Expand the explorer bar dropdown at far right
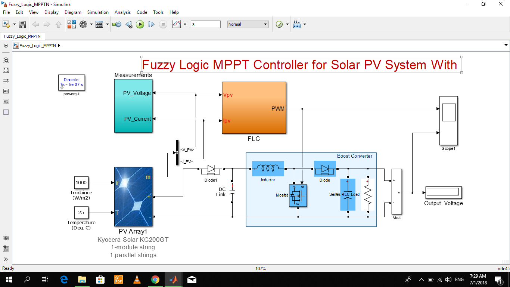 tap(506, 46)
